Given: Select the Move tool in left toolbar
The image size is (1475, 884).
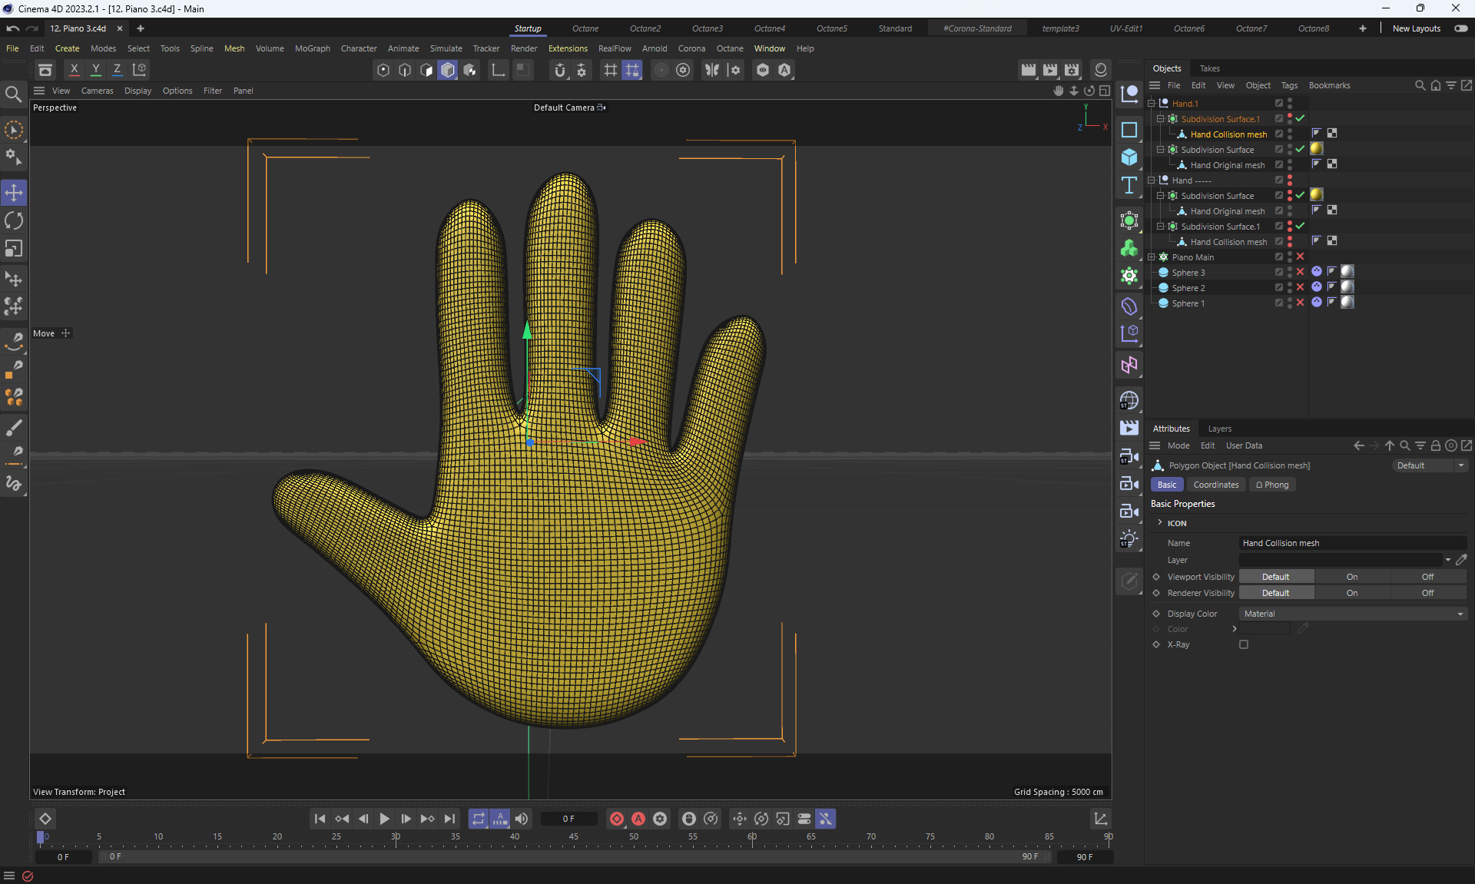Looking at the screenshot, I should [x=14, y=193].
